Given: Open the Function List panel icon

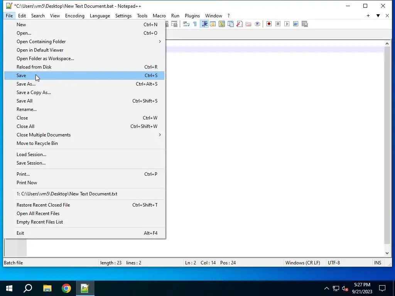Looking at the screenshot, I should (240, 24).
